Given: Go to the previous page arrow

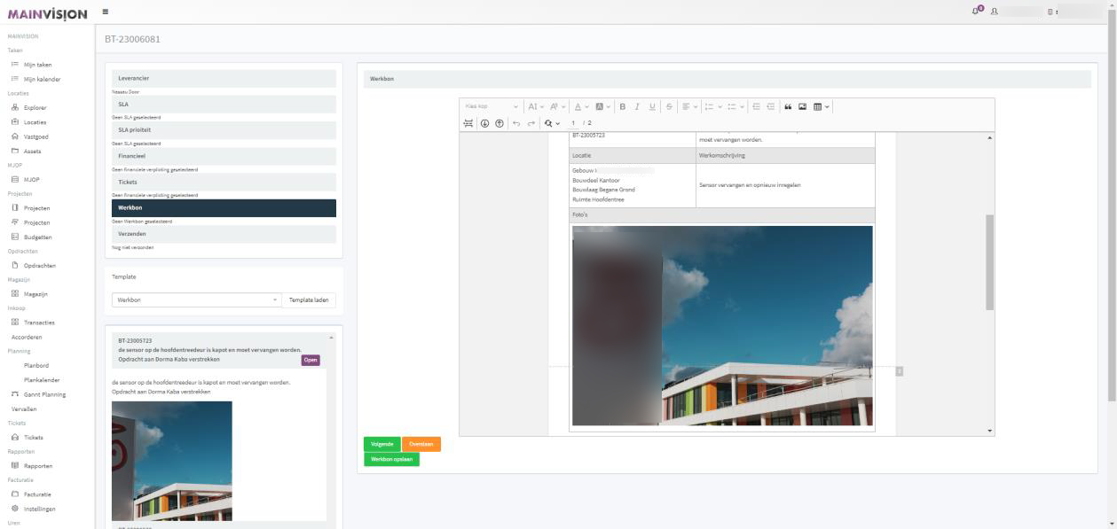Looking at the screenshot, I should pyautogui.click(x=499, y=123).
